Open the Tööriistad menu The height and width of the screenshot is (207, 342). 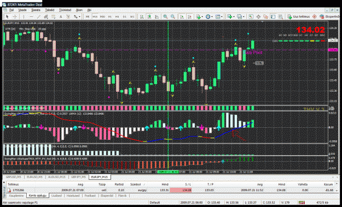coord(65,10)
